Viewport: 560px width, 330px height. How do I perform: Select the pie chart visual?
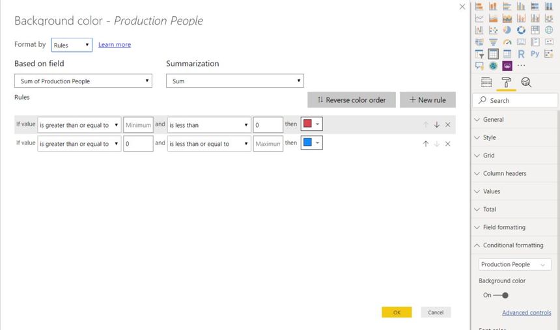point(507,30)
